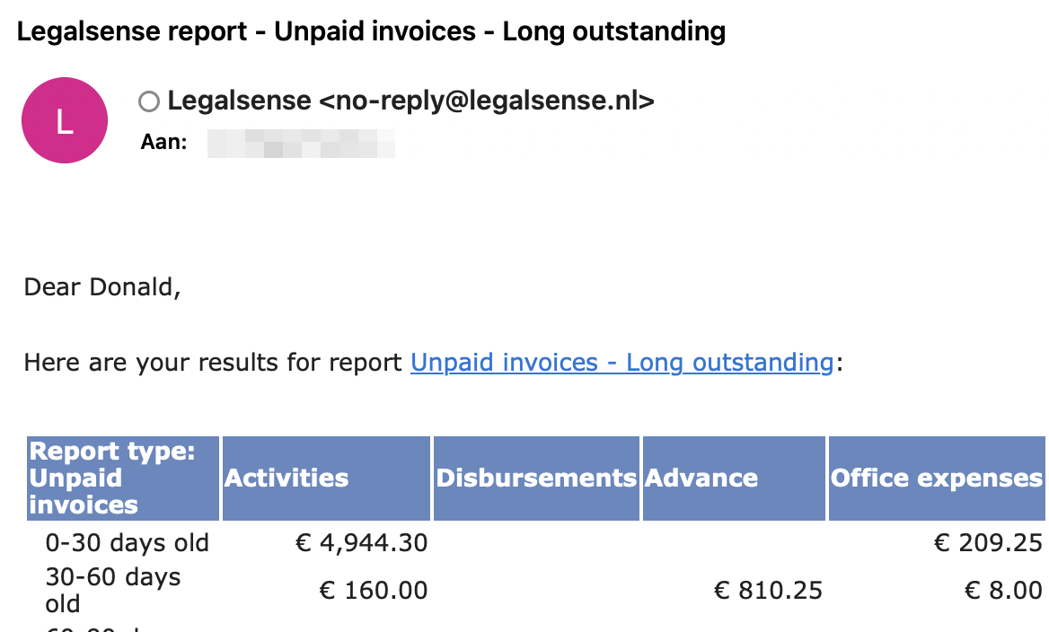The width and height of the screenshot is (1049, 632).
Task: Click the status circle beside Legalsense sender
Action: point(149,102)
